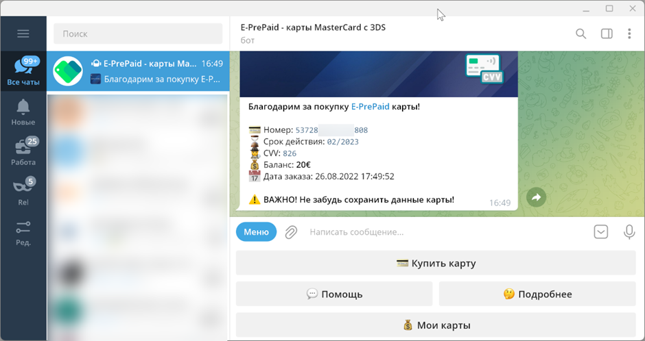The width and height of the screenshot is (645, 341).
Task: Click order date 26.08.2022 17:49:52
Action: [x=354, y=177]
